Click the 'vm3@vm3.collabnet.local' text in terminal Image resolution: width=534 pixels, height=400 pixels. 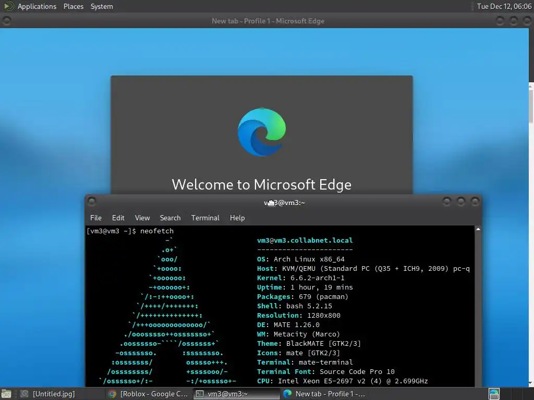pos(305,240)
